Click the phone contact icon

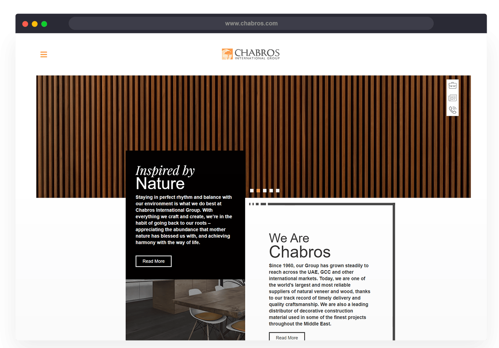click(x=452, y=110)
